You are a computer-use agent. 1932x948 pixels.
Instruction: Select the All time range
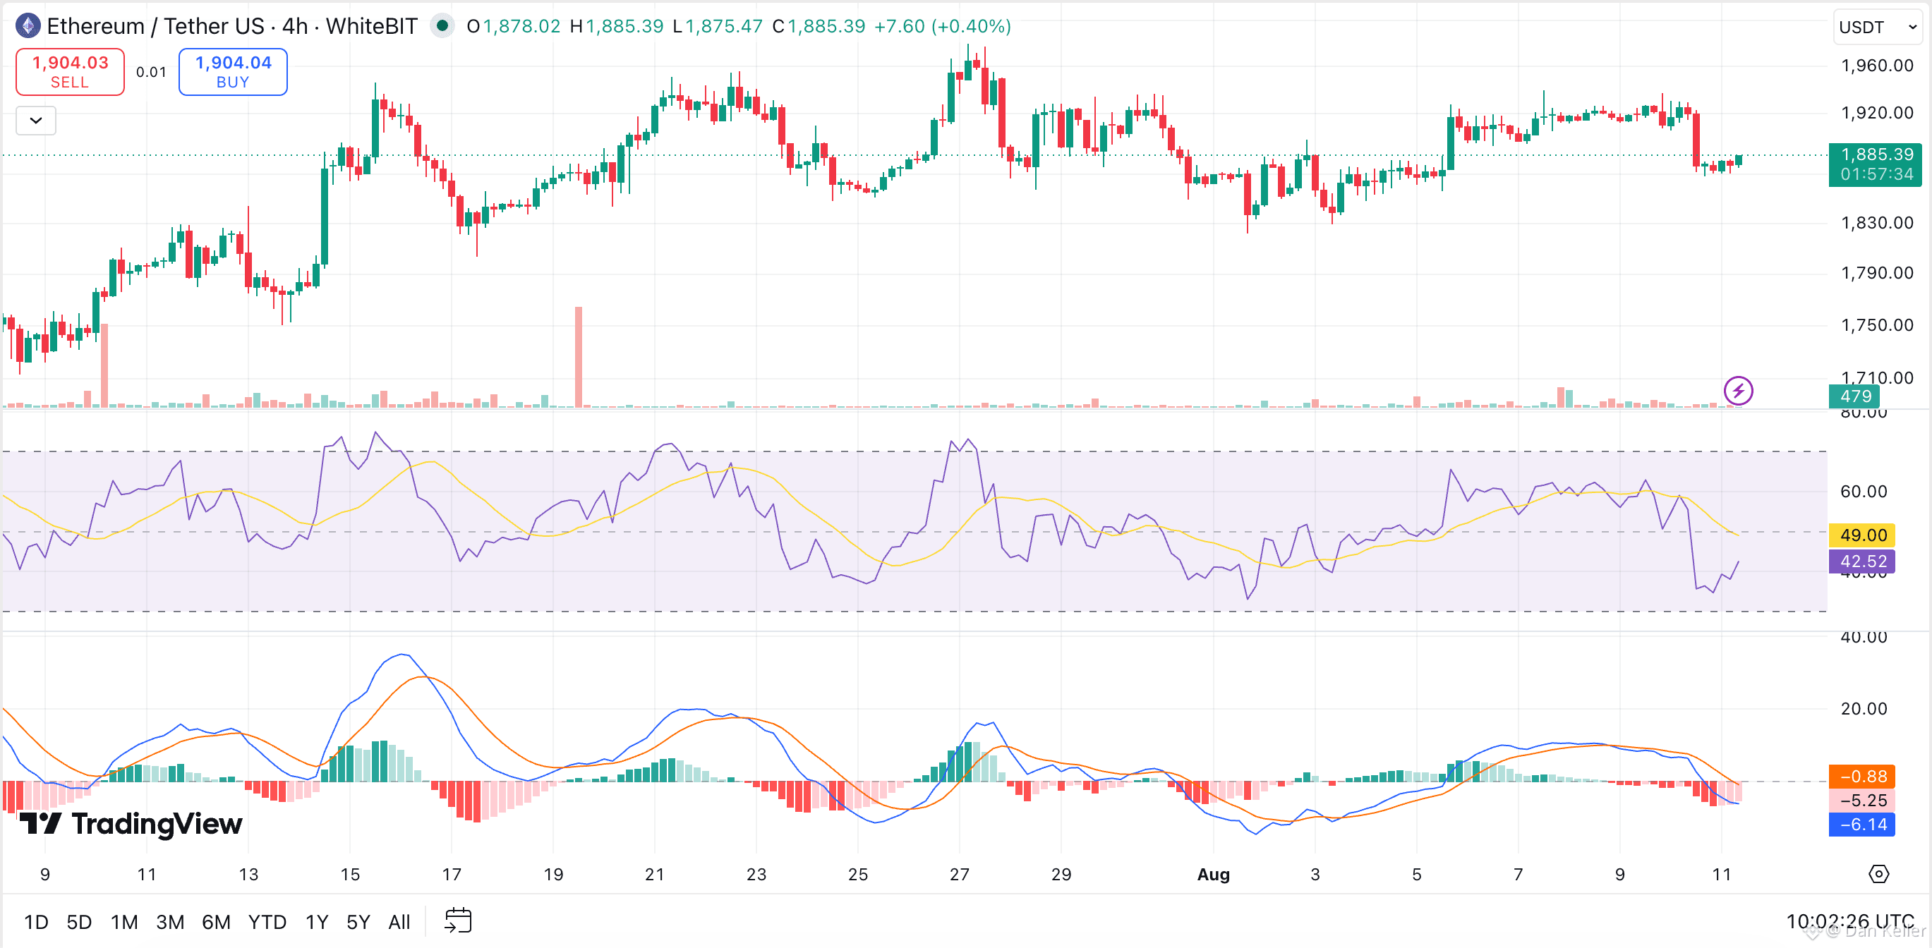point(399,922)
